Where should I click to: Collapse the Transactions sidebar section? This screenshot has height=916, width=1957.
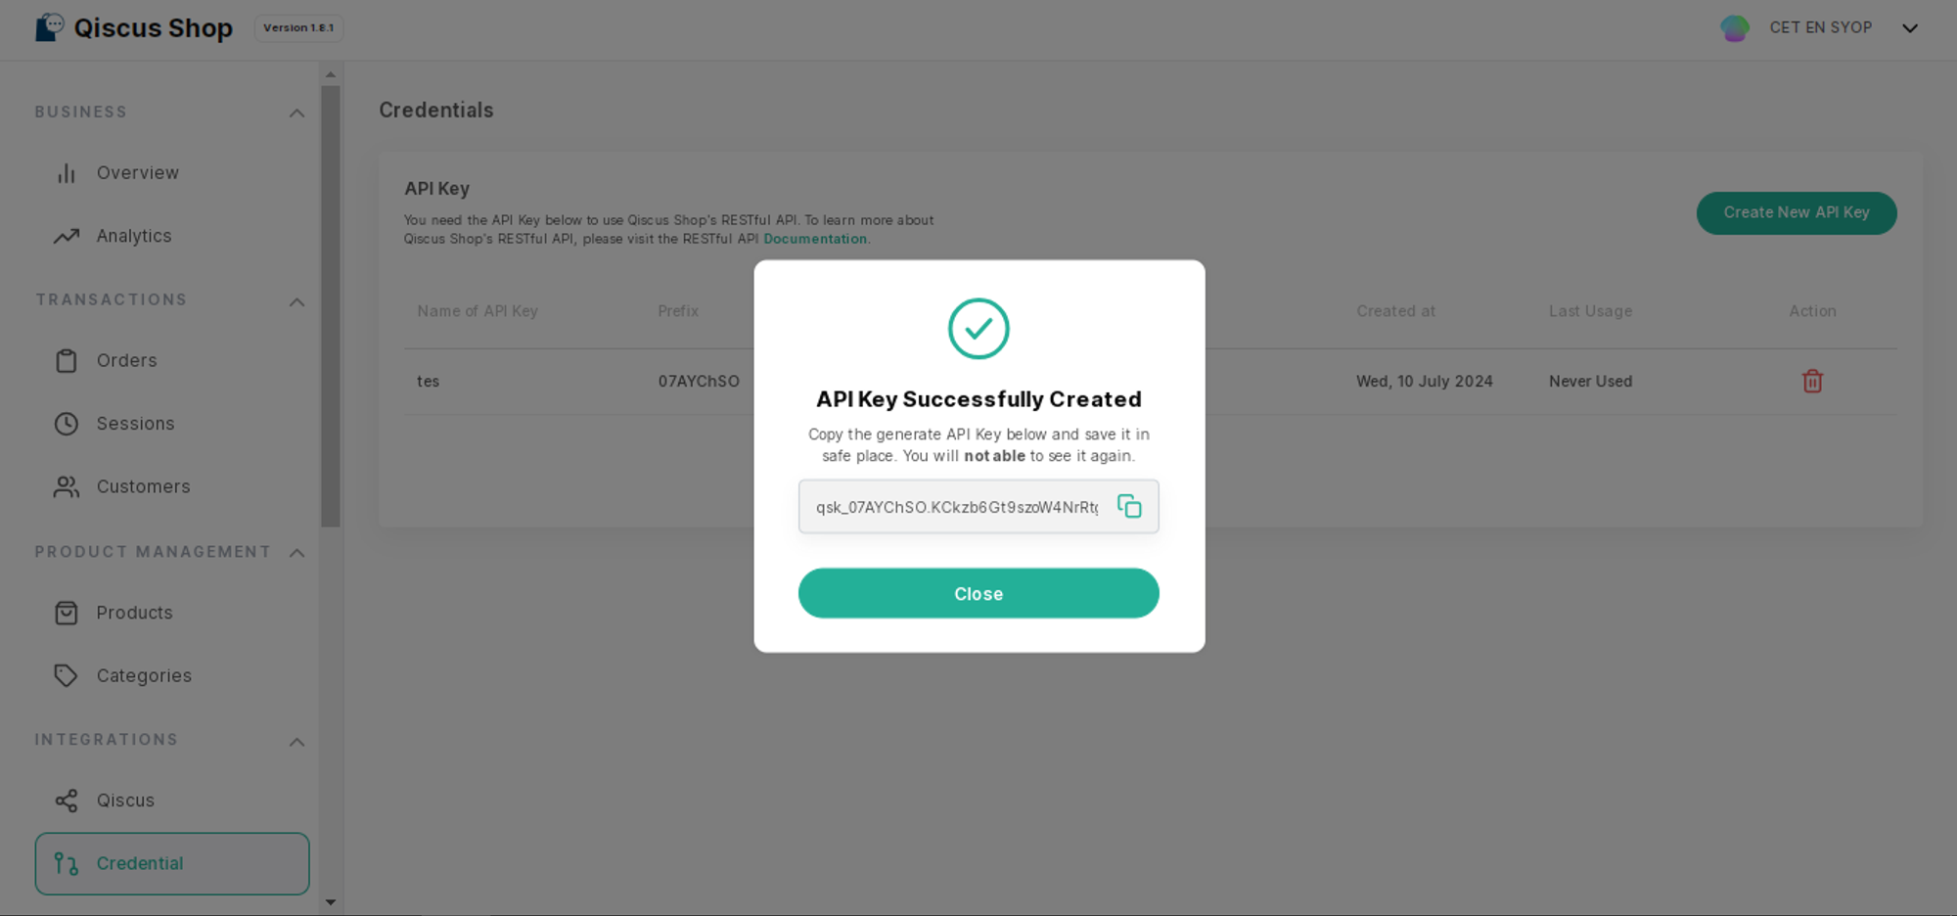296,301
